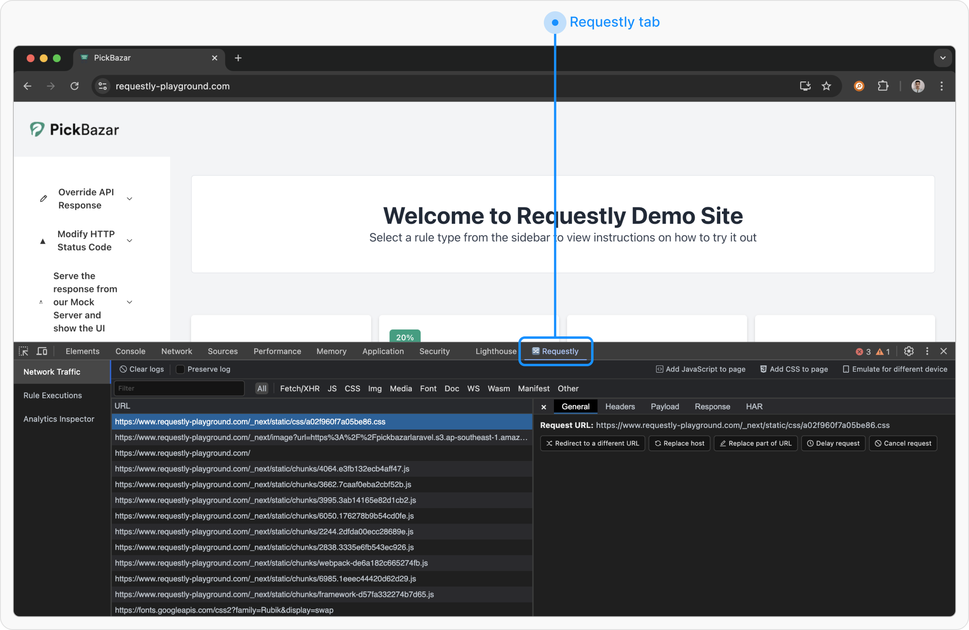Click the install app icon in address bar
969x630 pixels.
tap(805, 86)
